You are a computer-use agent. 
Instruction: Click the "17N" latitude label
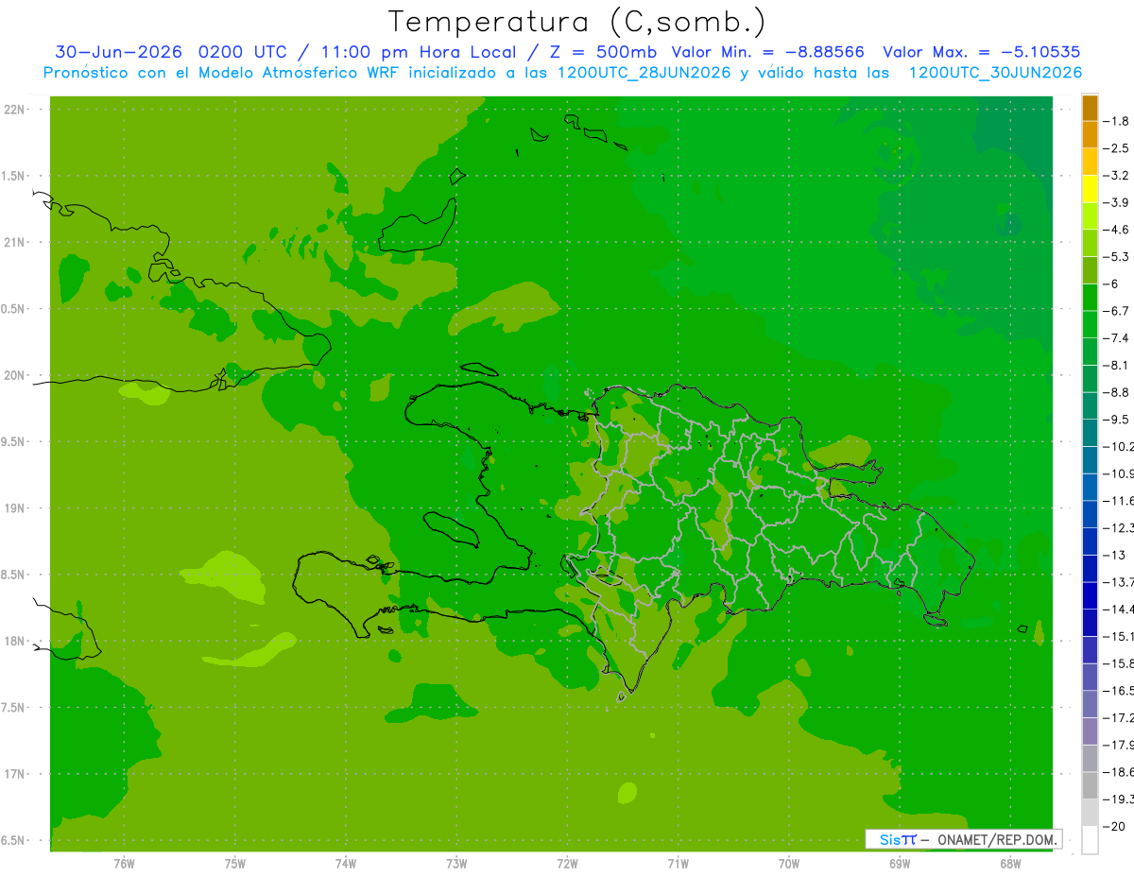tap(13, 774)
